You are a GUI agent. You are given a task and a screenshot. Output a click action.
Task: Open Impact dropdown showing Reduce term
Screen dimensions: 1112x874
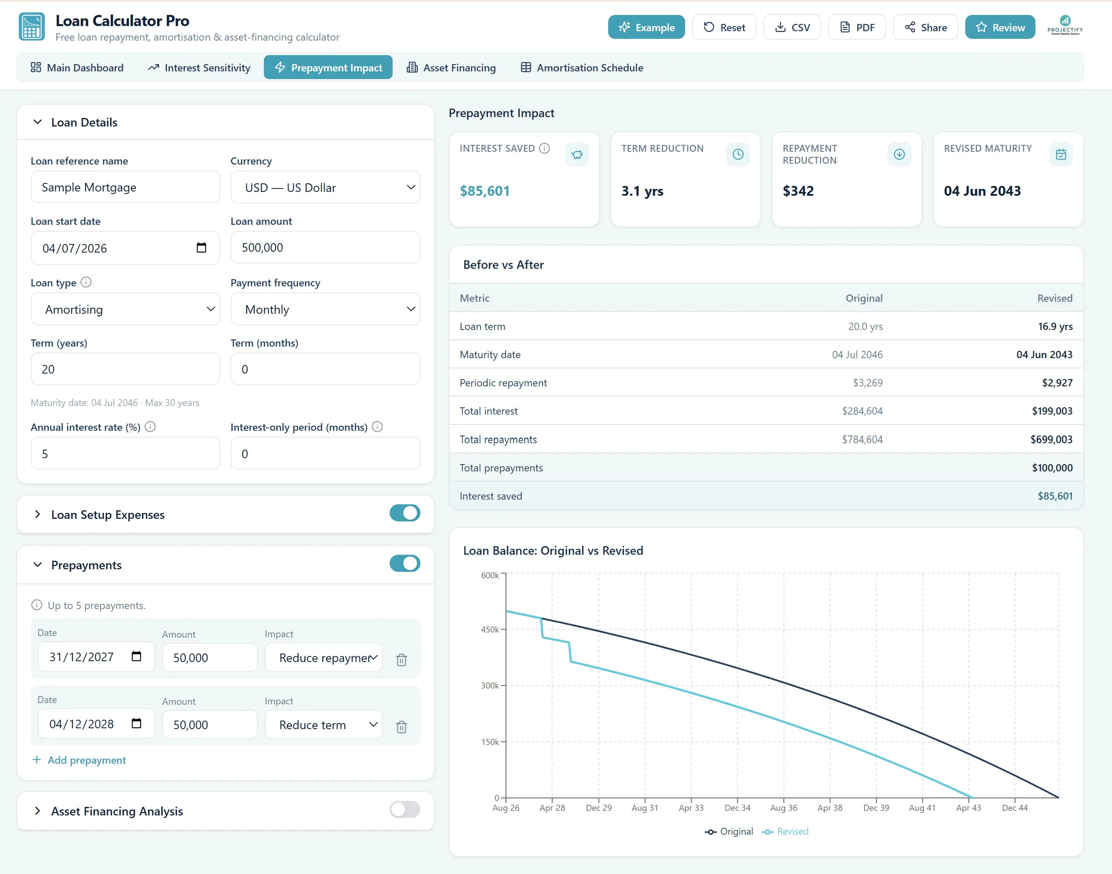(324, 724)
